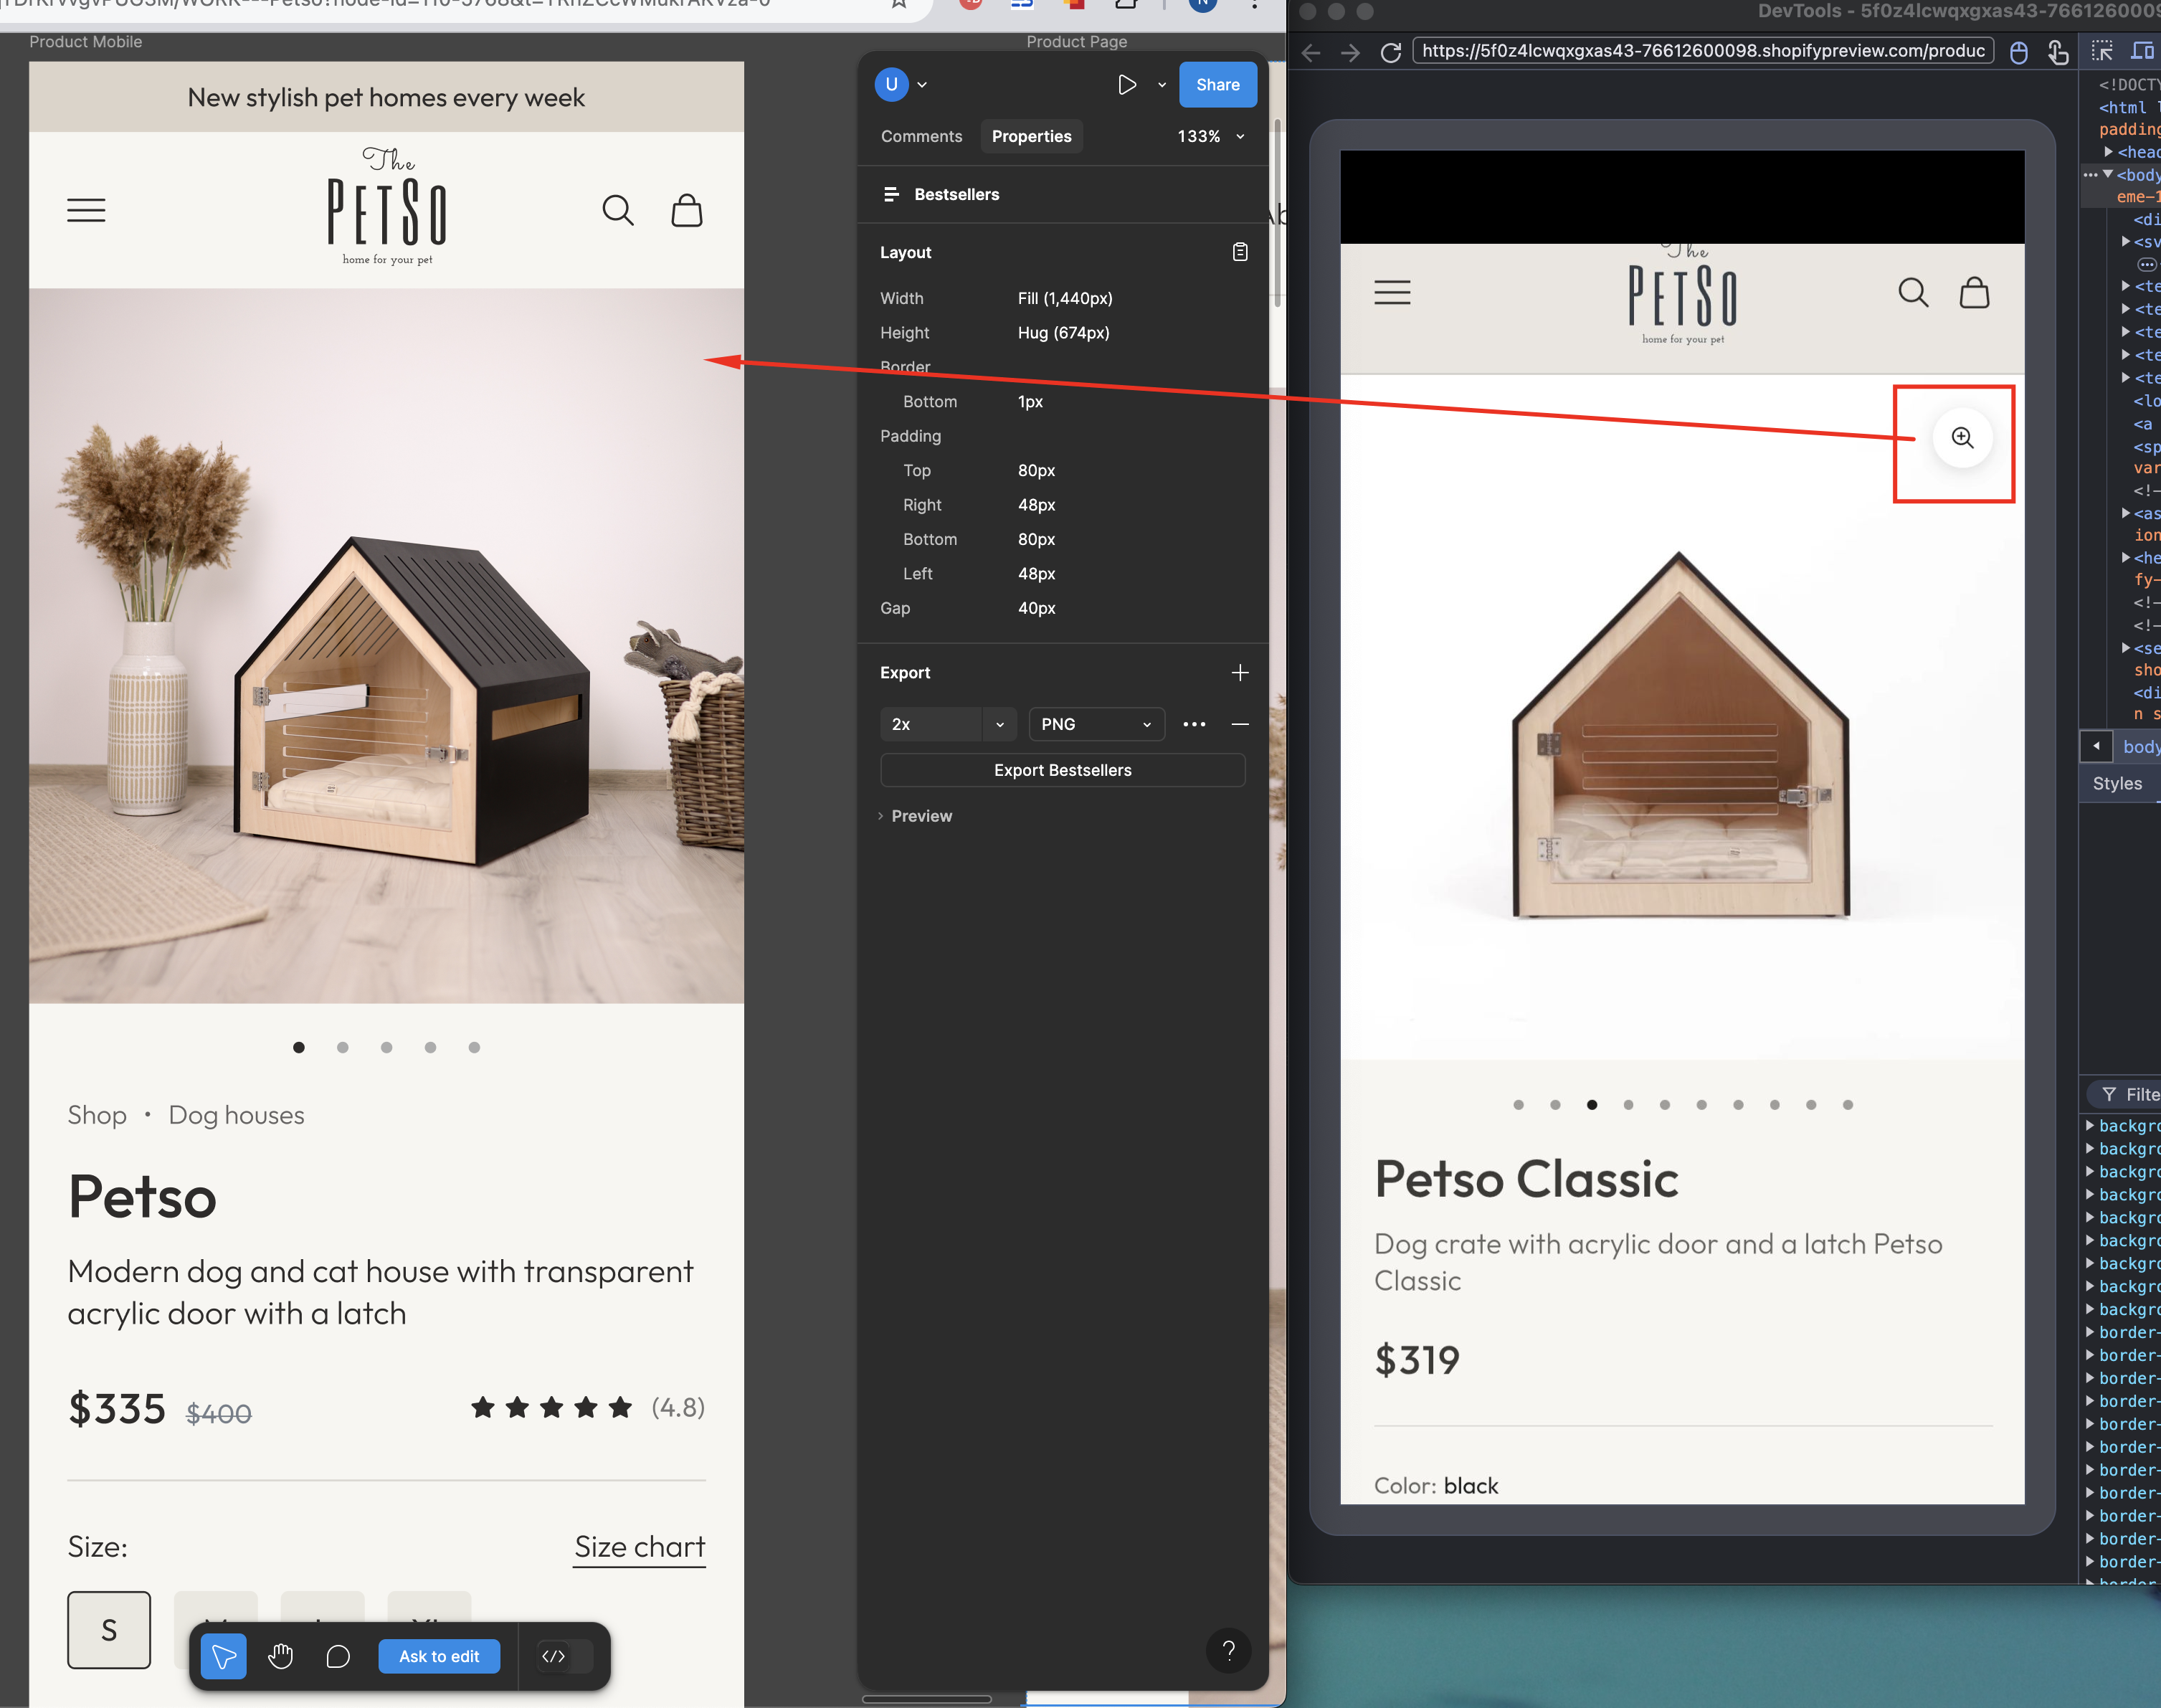2161x1708 pixels.
Task: Open the 133% zoom level dropdown
Action: pyautogui.click(x=1211, y=136)
